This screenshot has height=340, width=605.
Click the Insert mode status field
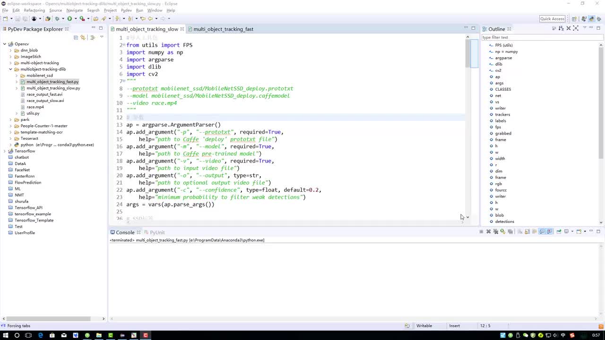(x=455, y=326)
